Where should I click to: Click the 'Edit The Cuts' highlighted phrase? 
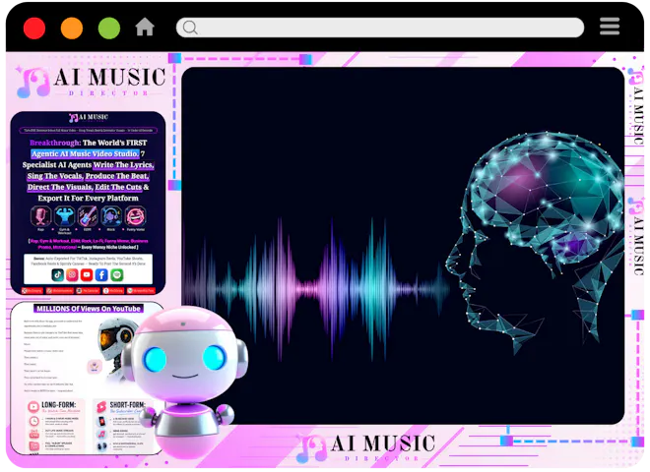pos(118,187)
